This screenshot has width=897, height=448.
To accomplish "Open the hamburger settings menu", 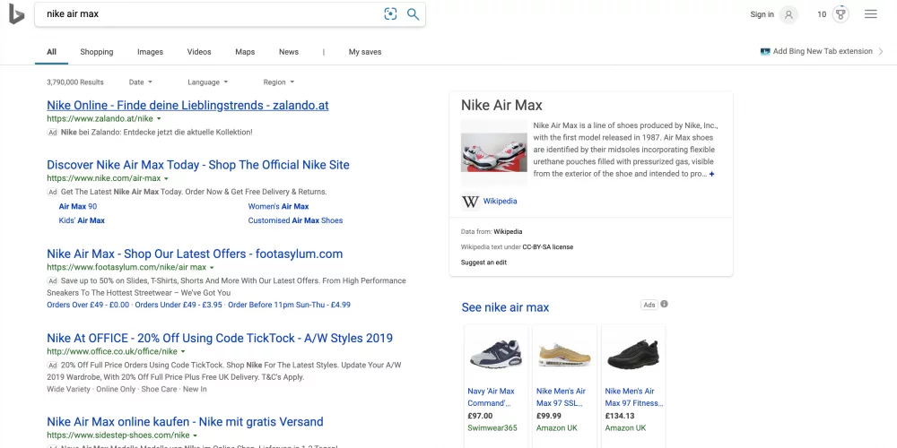I will click(871, 14).
